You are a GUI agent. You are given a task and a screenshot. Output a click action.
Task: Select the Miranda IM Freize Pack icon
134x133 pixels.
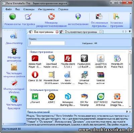[x=117, y=58]
